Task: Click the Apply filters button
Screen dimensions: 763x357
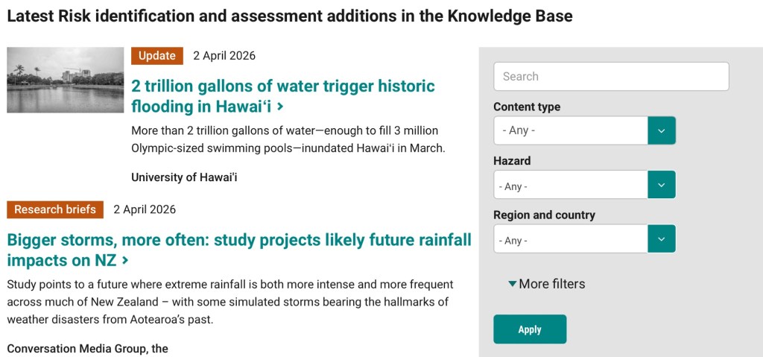Action: [x=530, y=329]
